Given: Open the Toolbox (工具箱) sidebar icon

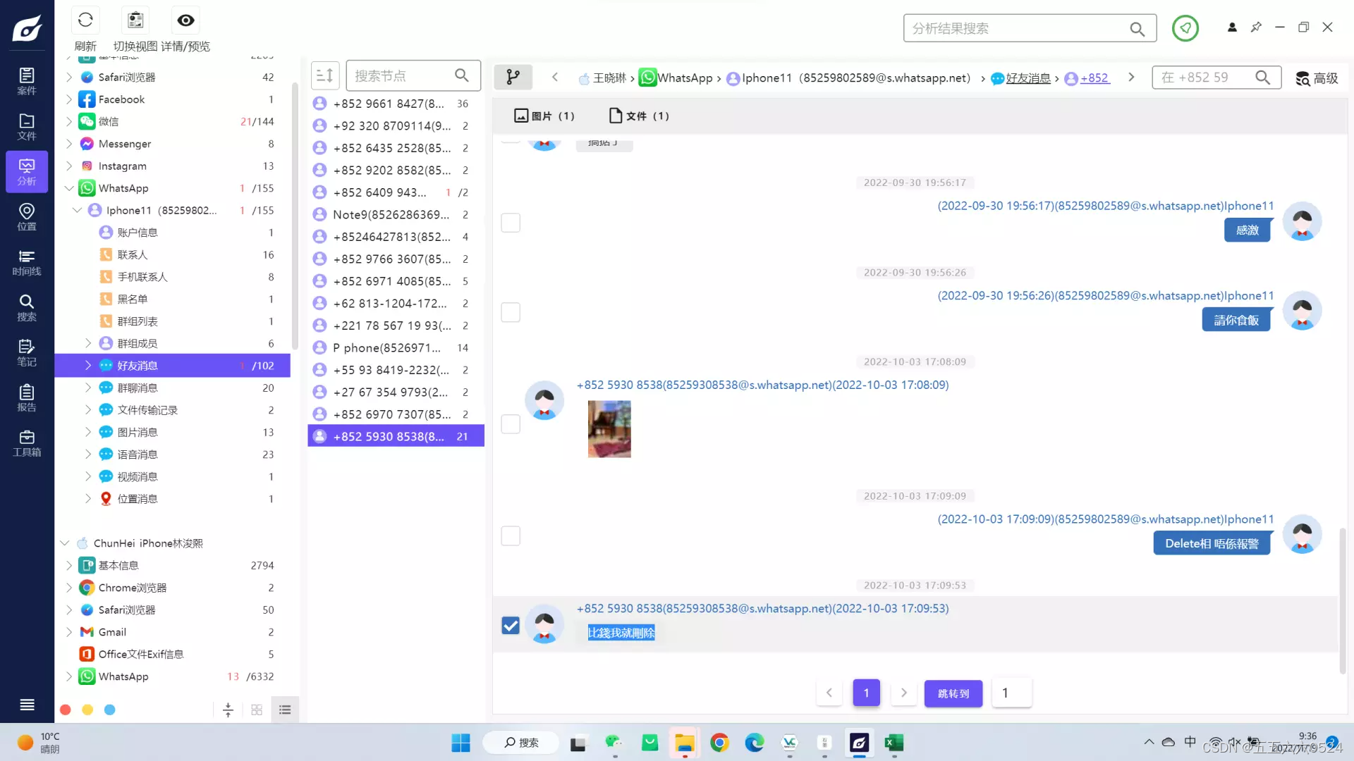Looking at the screenshot, I should click(27, 443).
